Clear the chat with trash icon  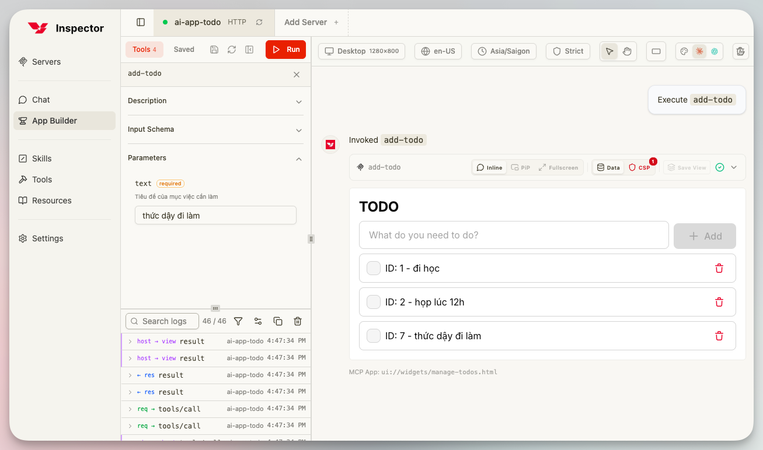click(x=740, y=51)
